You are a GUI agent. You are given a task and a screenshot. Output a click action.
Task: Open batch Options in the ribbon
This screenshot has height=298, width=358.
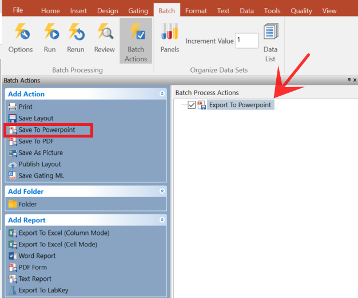[21, 38]
